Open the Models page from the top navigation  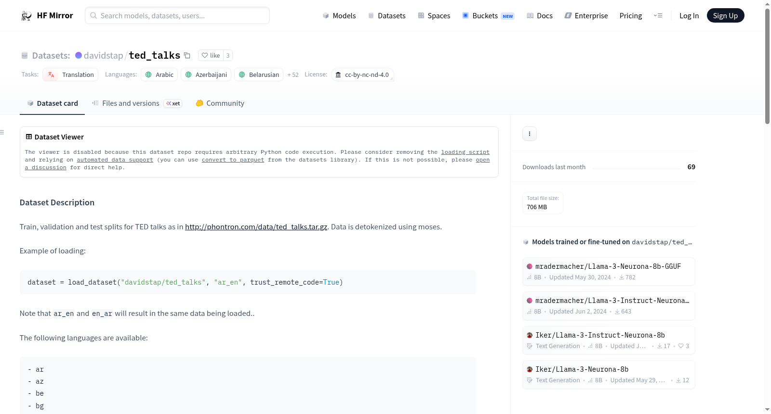(339, 16)
